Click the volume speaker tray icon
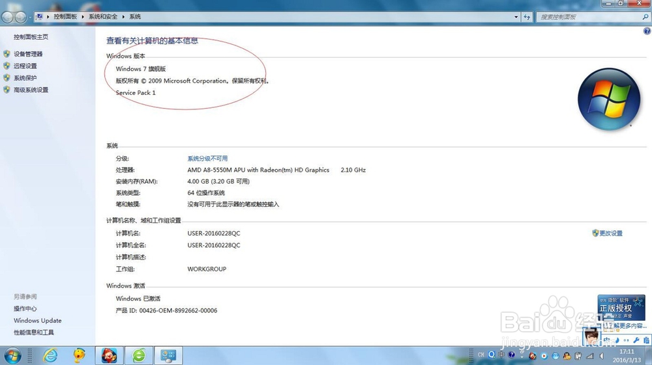 [601, 356]
